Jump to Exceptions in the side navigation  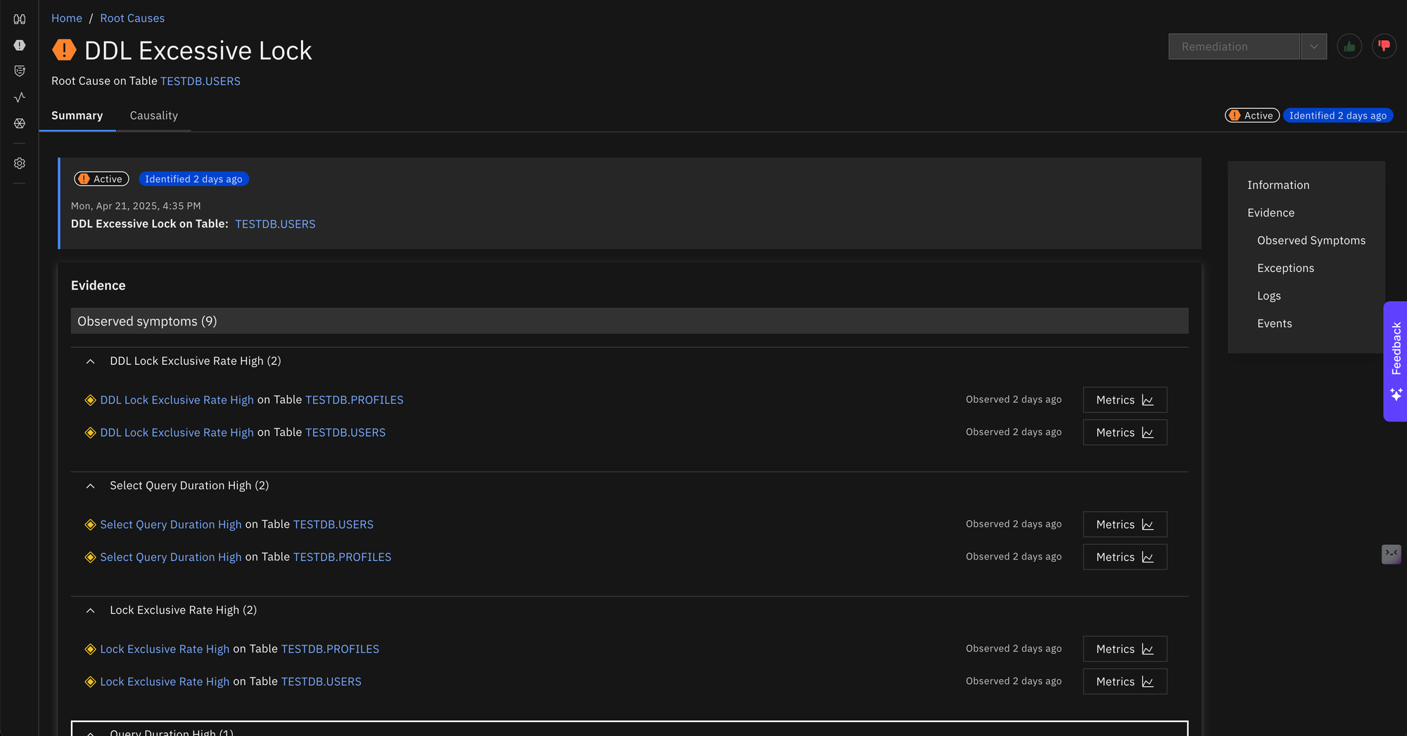point(1285,268)
